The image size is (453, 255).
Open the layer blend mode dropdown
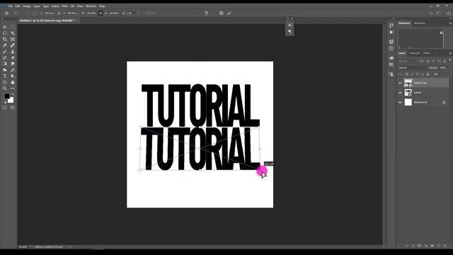pos(412,68)
